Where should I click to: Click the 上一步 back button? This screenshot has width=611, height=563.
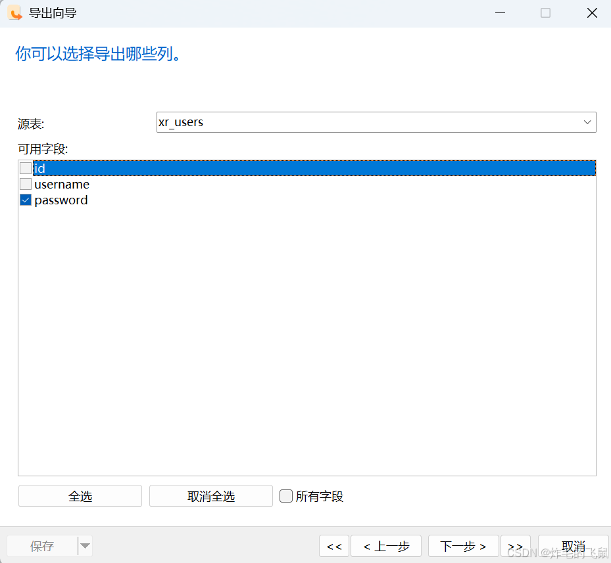(386, 546)
